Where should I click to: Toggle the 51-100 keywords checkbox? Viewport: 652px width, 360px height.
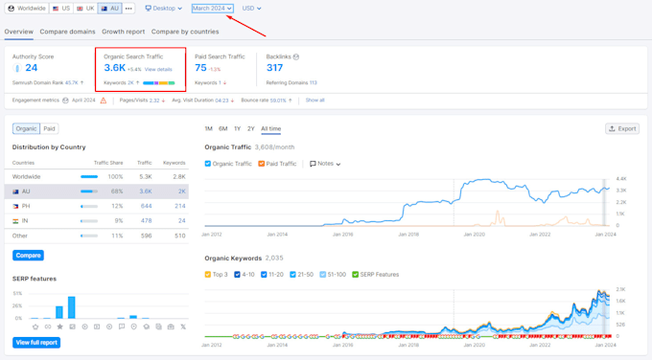323,275
